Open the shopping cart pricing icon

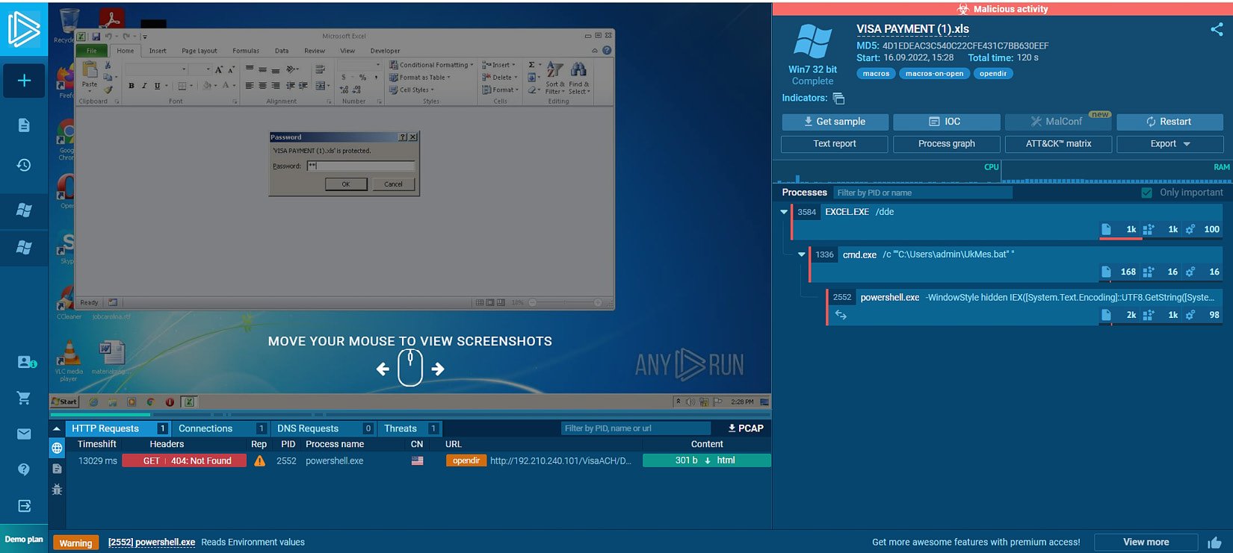tap(24, 398)
